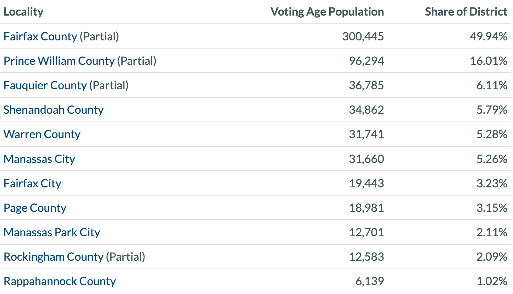Open the Manassas City link
This screenshot has width=513, height=294.
click(39, 159)
